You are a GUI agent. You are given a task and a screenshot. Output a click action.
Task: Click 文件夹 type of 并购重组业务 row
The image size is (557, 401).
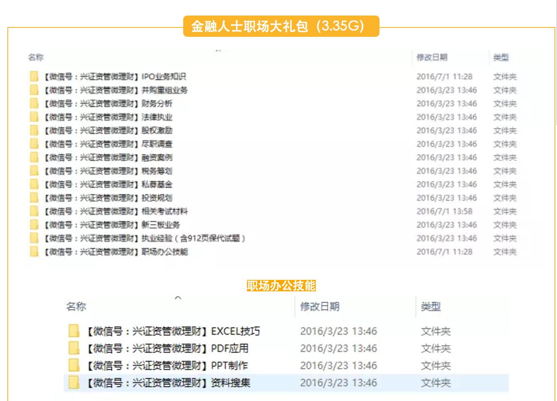point(505,90)
